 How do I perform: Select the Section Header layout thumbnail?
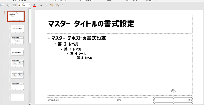coord(18,52)
